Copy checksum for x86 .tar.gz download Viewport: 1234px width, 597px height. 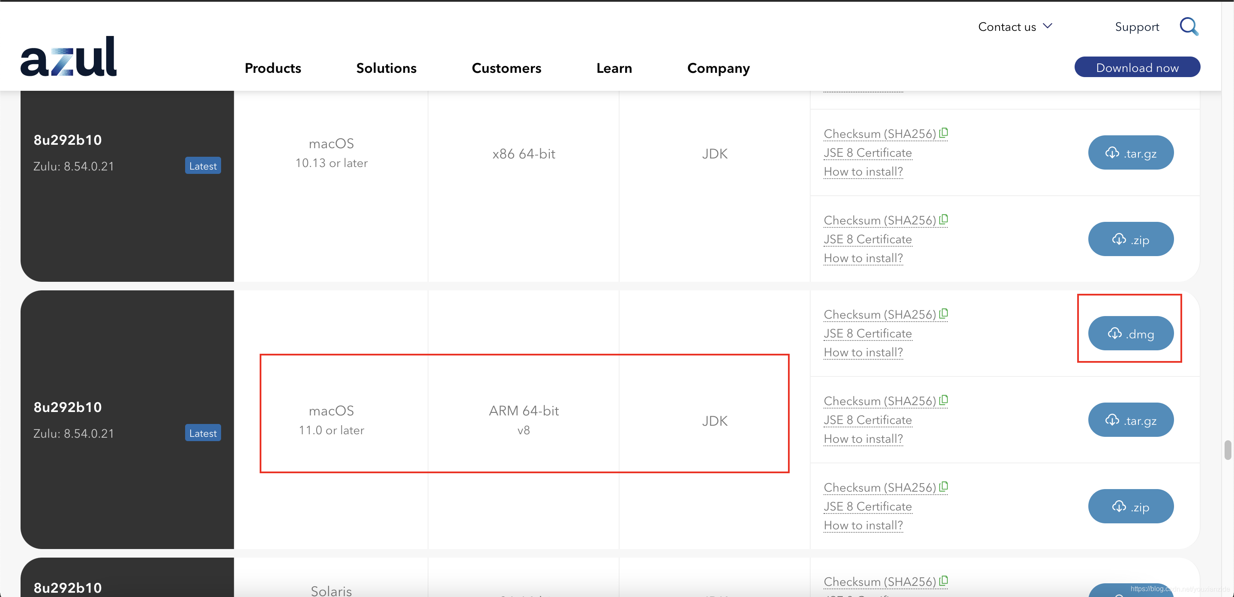point(943,133)
